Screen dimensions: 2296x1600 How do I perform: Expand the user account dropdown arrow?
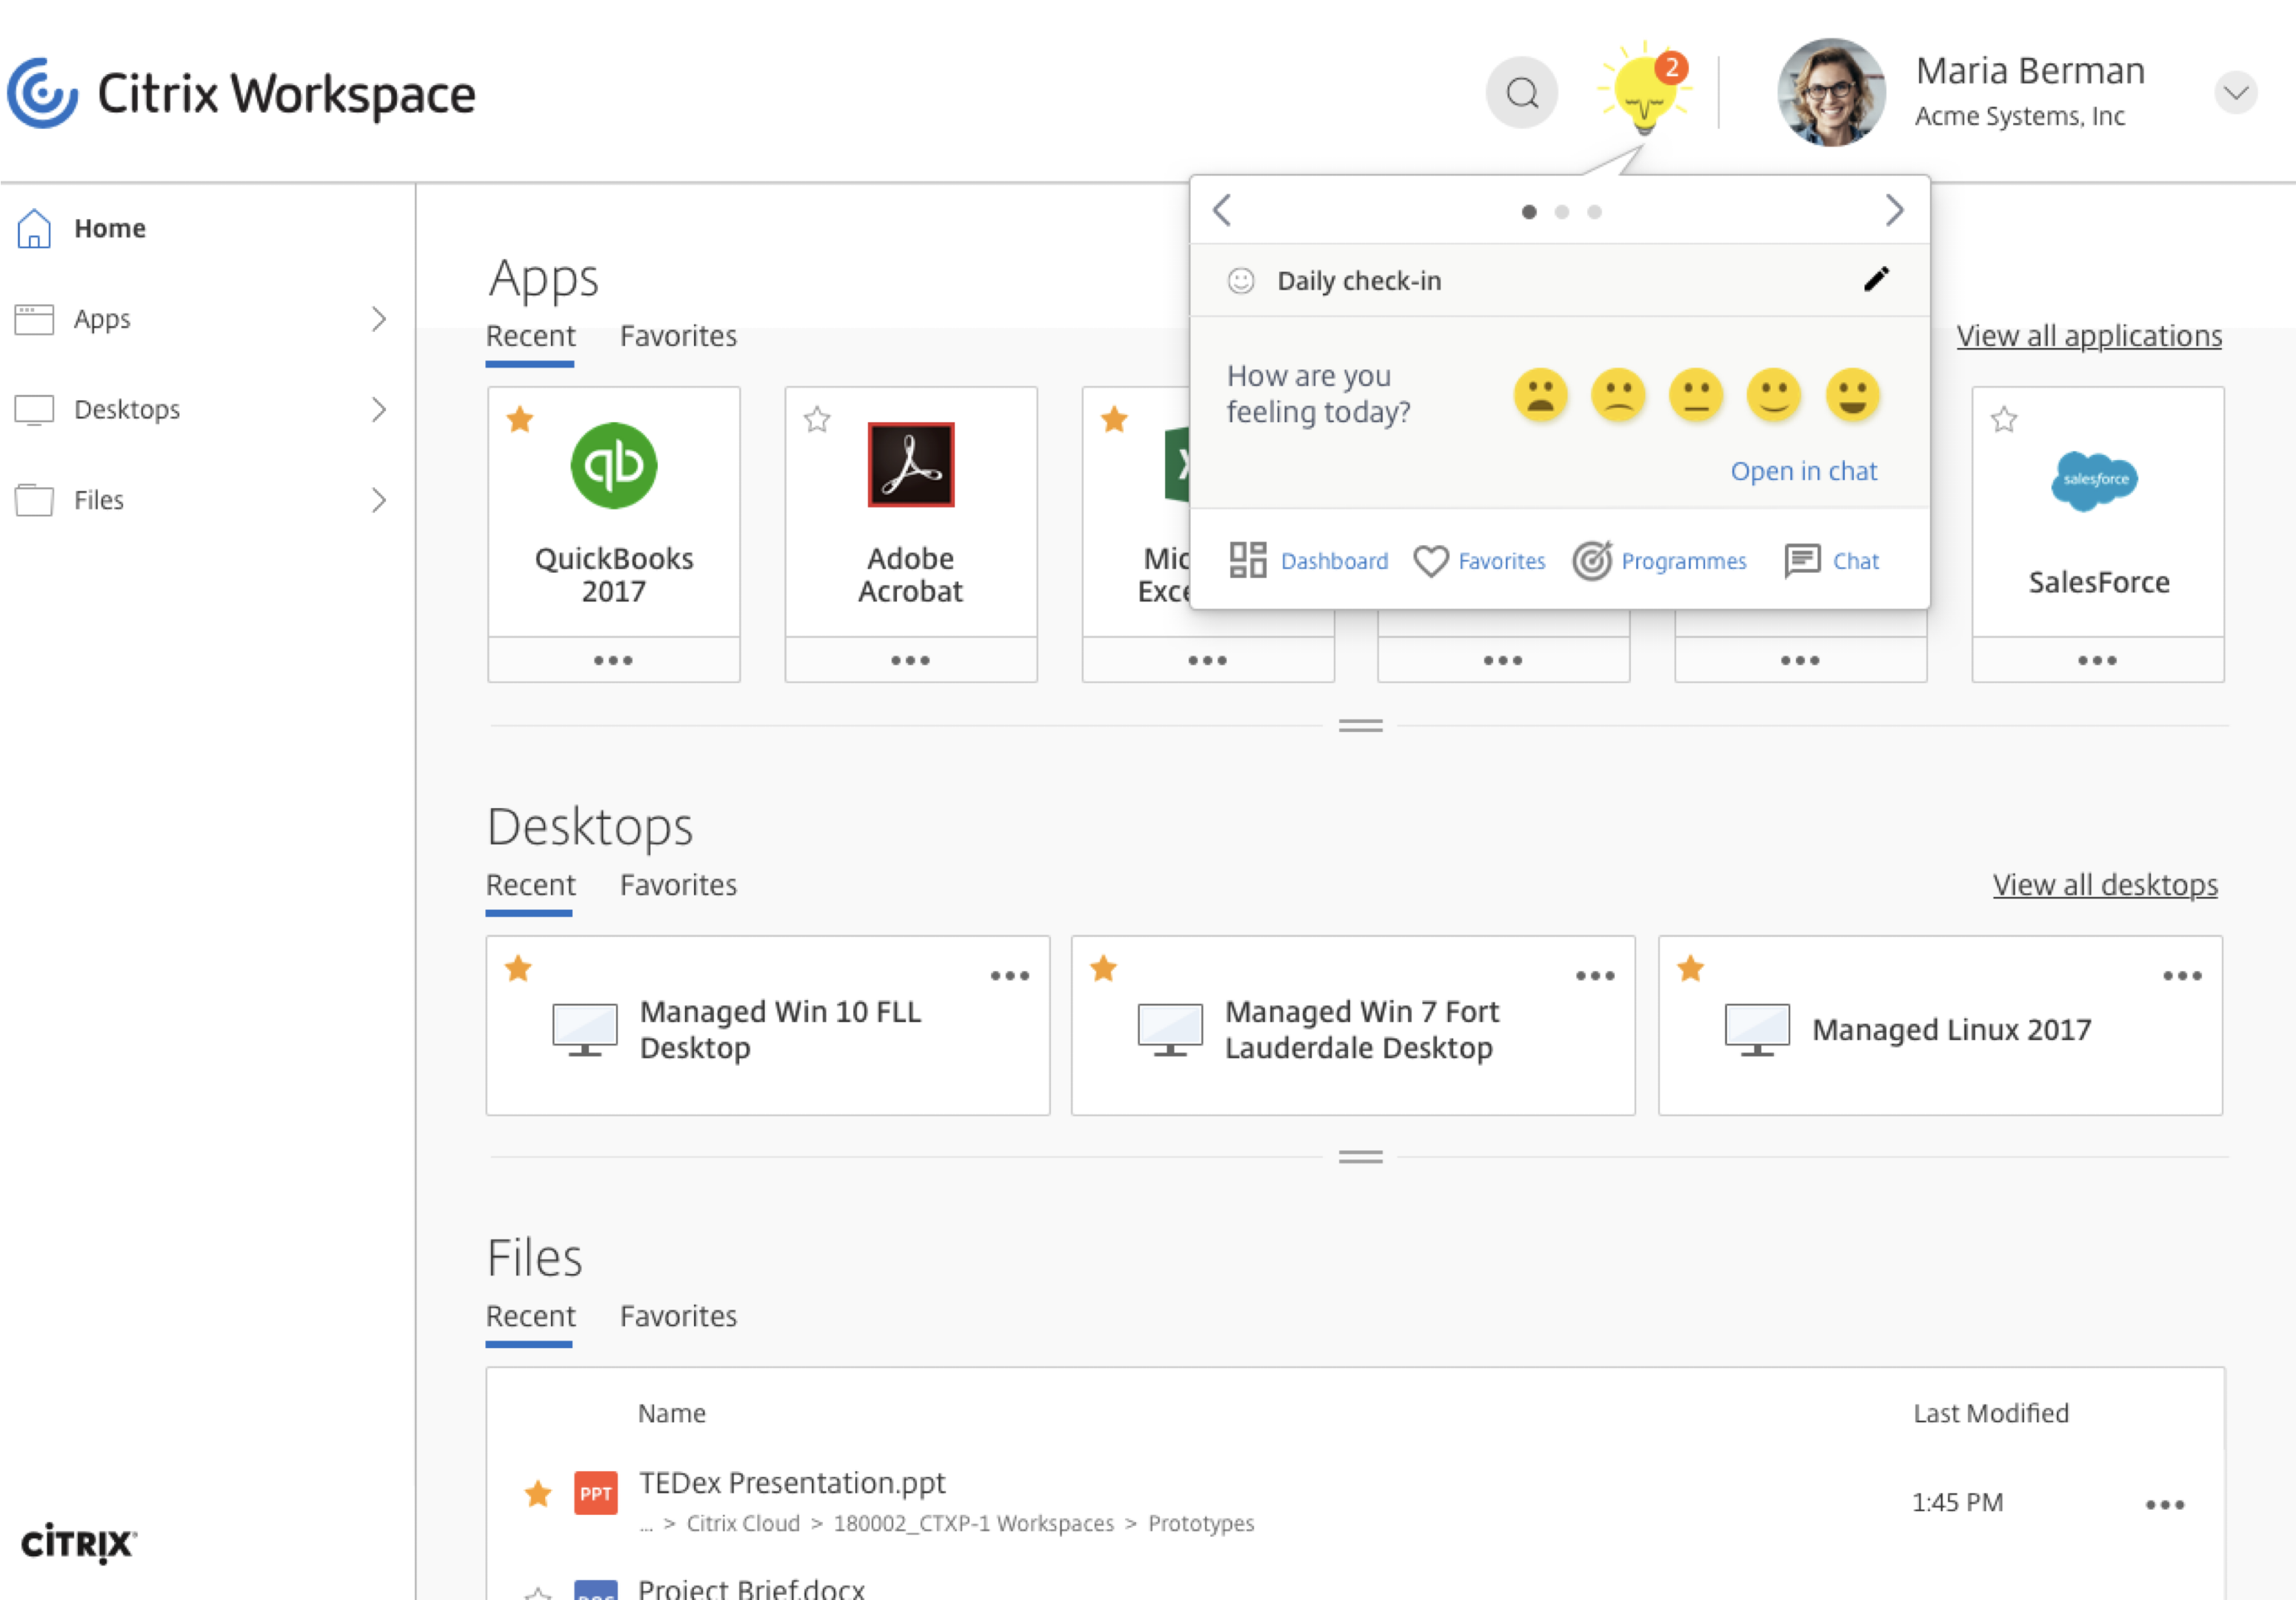pyautogui.click(x=2235, y=93)
